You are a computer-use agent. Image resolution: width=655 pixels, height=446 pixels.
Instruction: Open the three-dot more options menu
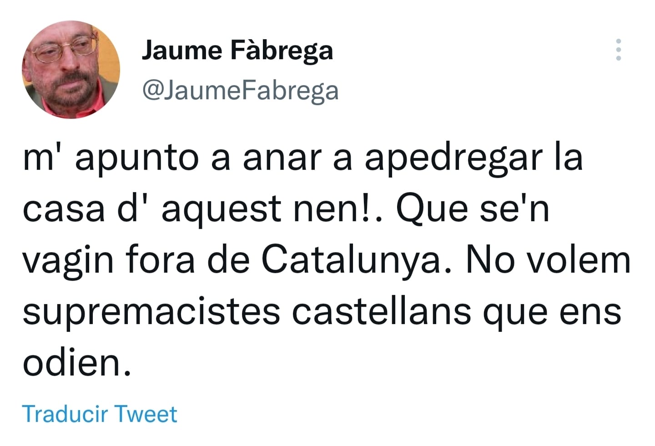pos(618,50)
